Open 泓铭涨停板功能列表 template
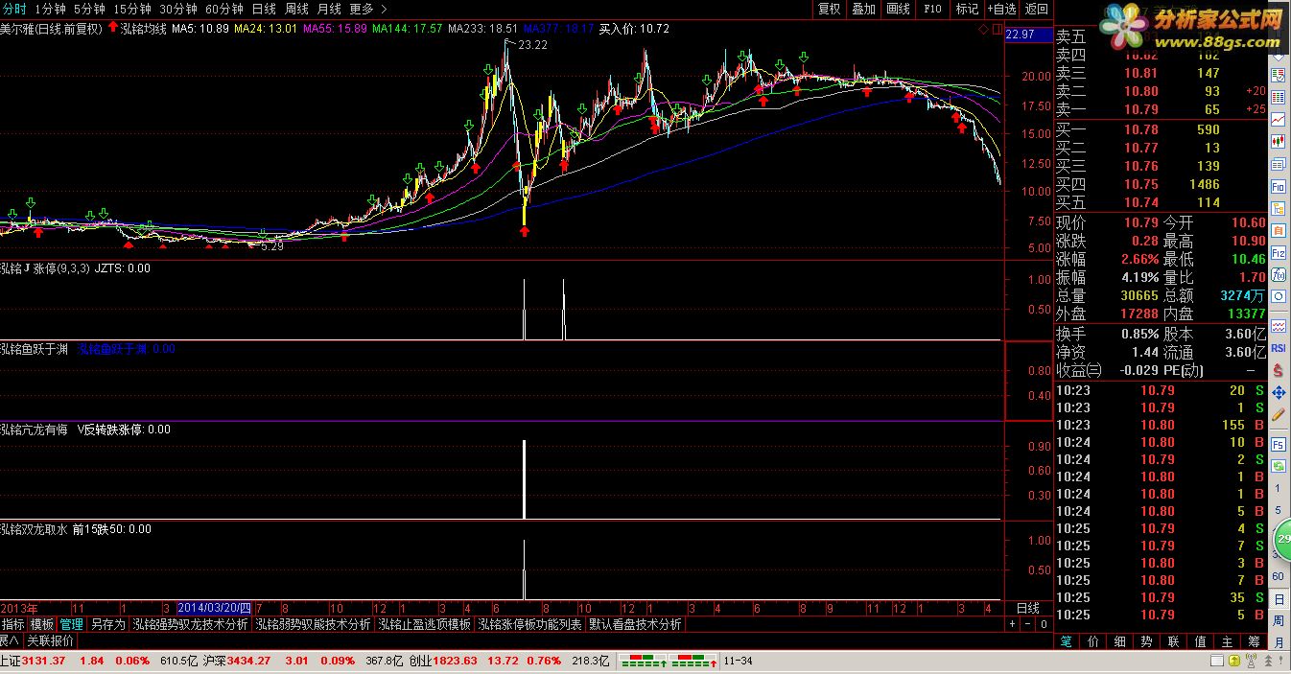Viewport: 1291px width, 674px height. pyautogui.click(x=530, y=624)
